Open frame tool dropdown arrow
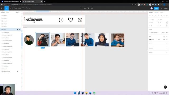Image resolution: width=169 pixels, height=95 pixels. (12, 8)
